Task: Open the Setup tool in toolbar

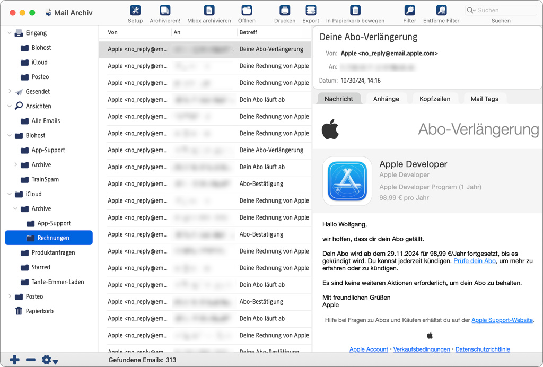Action: pyautogui.click(x=135, y=11)
